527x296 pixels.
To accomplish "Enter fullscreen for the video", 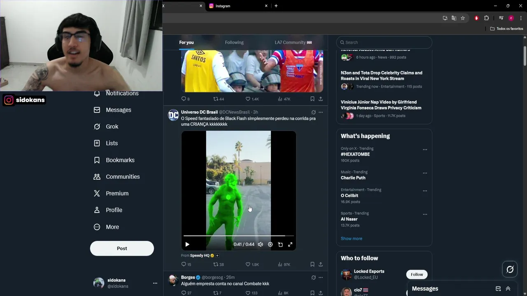I will [290, 244].
